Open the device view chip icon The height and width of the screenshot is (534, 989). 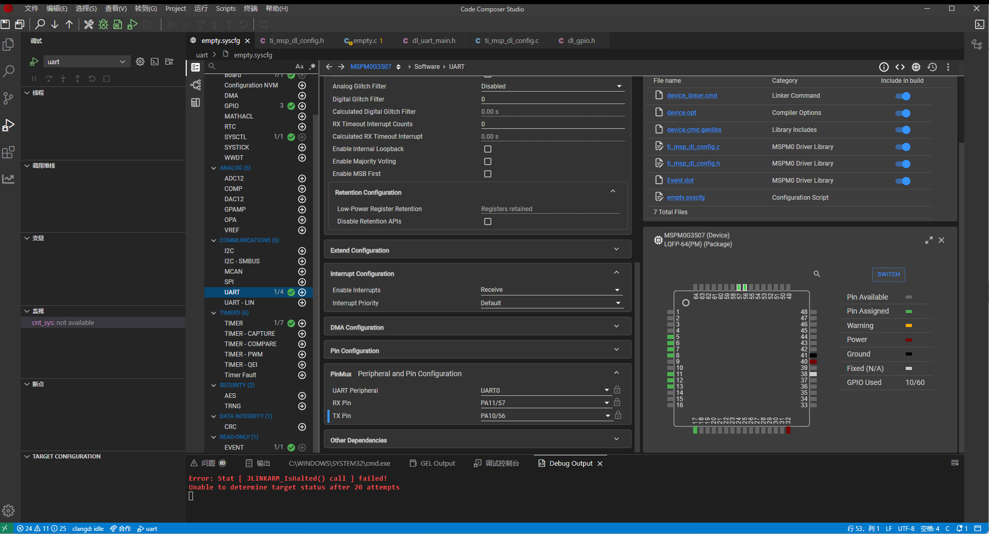click(916, 67)
